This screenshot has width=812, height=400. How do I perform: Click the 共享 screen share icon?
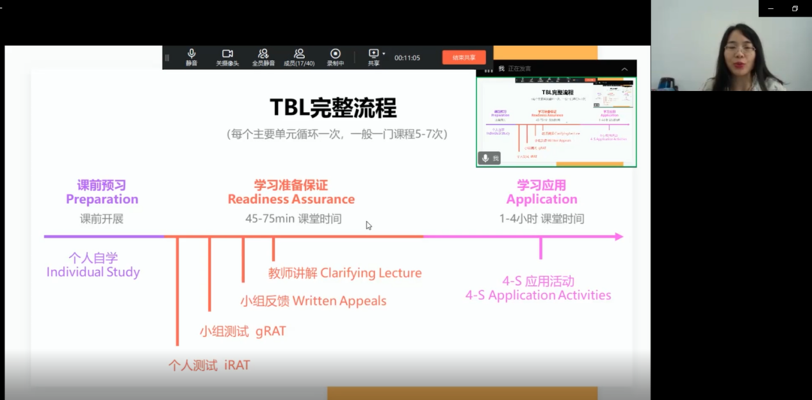[373, 54]
